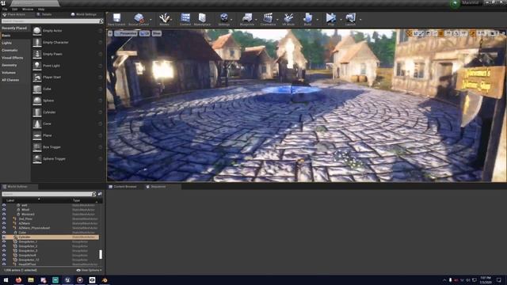Open the Source Control toolbar icon
This screenshot has height=285, width=507.
139,17
